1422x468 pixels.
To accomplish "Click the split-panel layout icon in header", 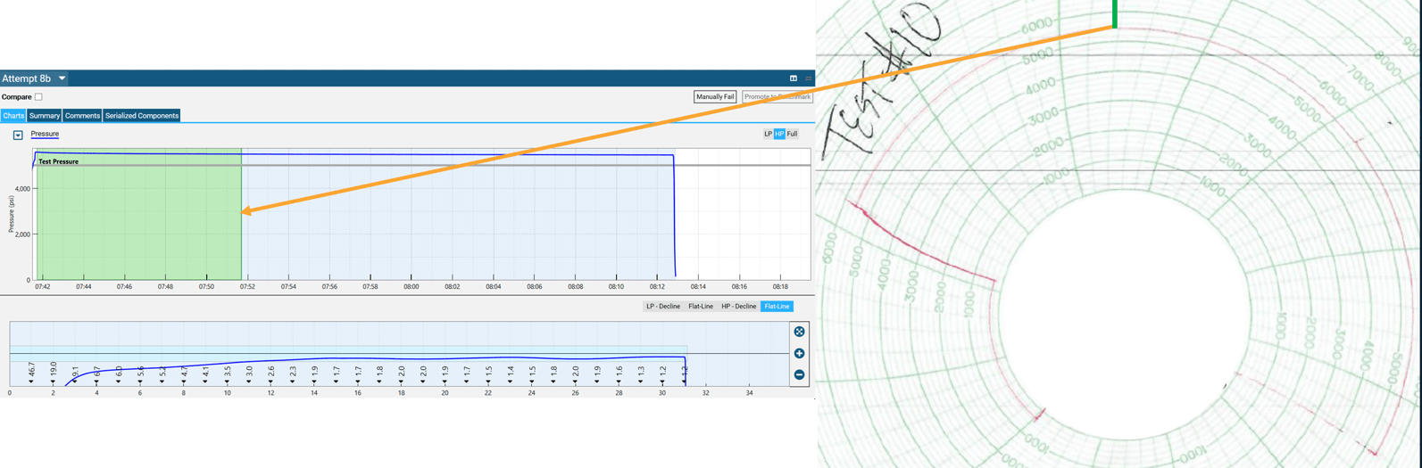I will coord(793,78).
